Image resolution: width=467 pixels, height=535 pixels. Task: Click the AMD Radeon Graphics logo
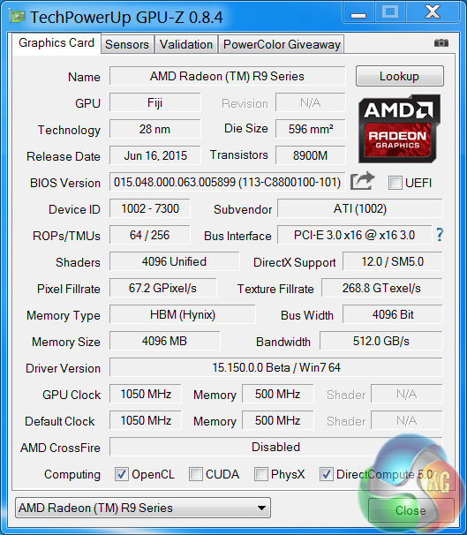(399, 129)
